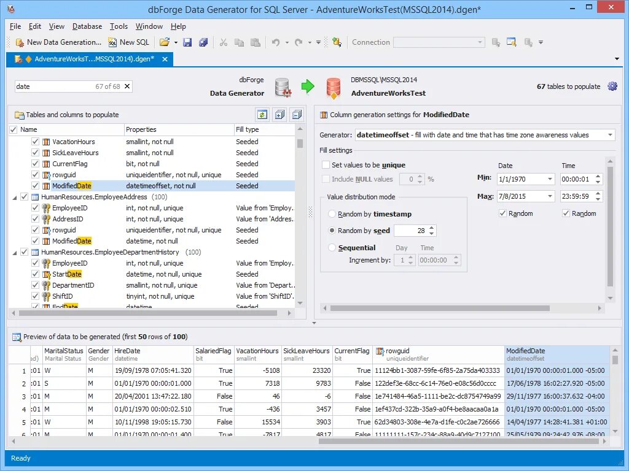The image size is (629, 471).
Task: Click the second connection toolbar icon with window
Action: [512, 42]
